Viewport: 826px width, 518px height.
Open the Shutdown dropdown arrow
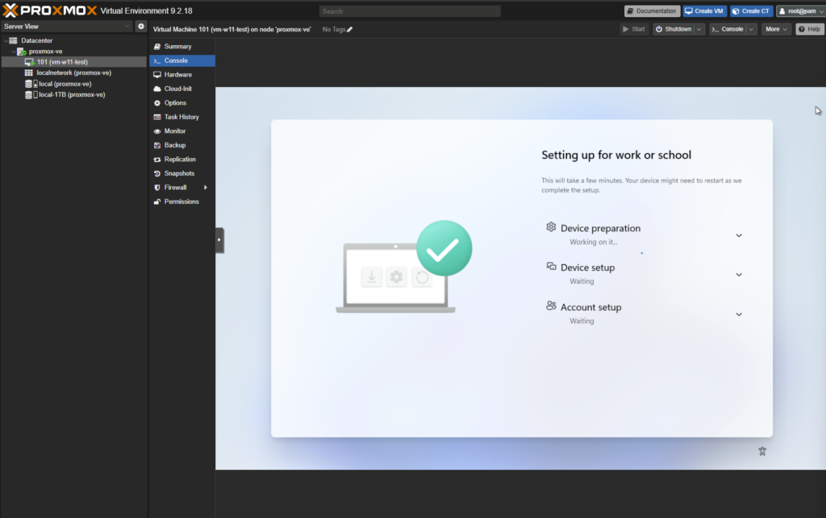(x=699, y=30)
